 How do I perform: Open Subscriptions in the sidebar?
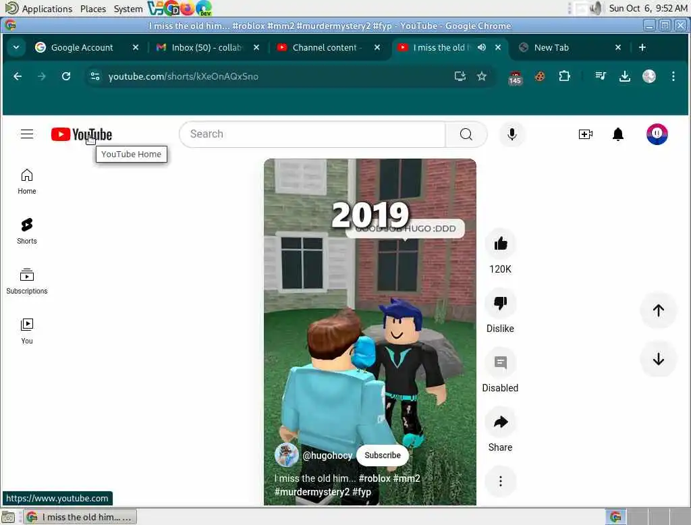pyautogui.click(x=27, y=281)
